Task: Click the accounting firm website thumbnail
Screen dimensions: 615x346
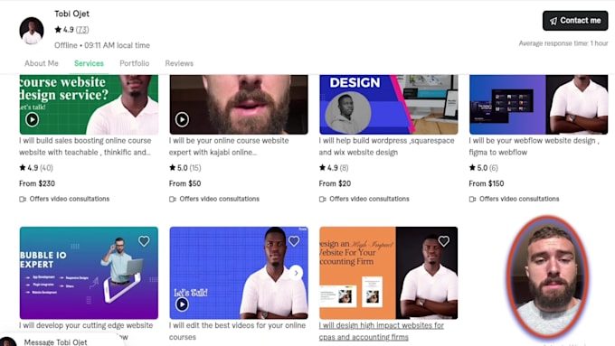Action: tap(388, 273)
